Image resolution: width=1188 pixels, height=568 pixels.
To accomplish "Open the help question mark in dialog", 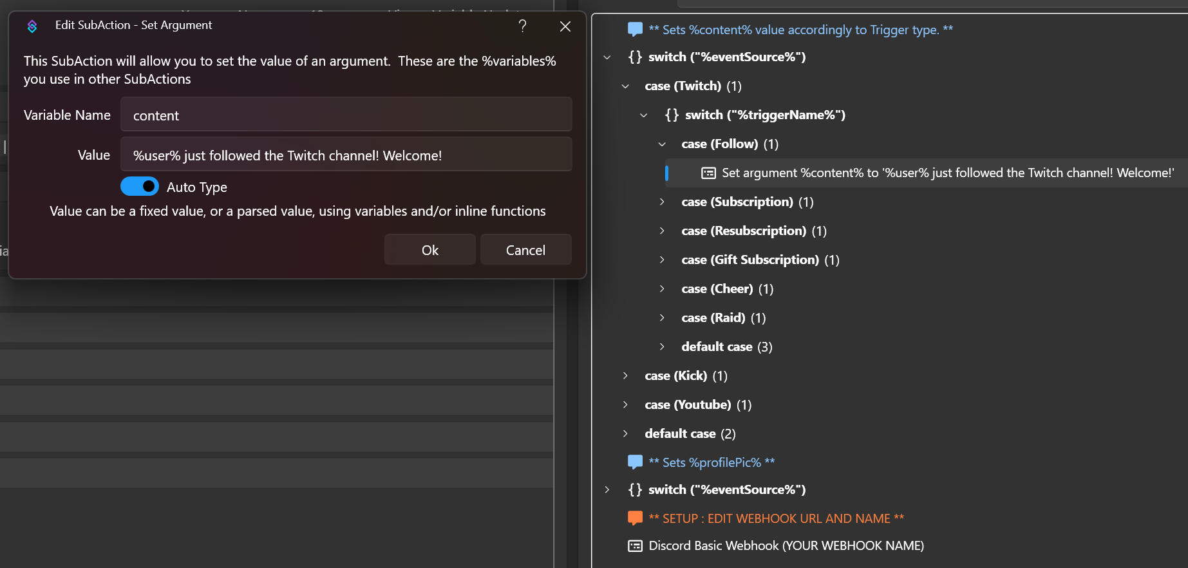I will (522, 26).
